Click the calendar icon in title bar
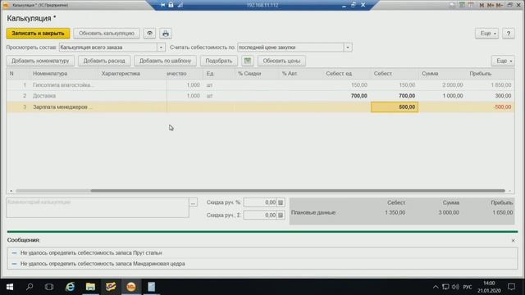Viewport: 525px width, 295px height. point(471,5)
